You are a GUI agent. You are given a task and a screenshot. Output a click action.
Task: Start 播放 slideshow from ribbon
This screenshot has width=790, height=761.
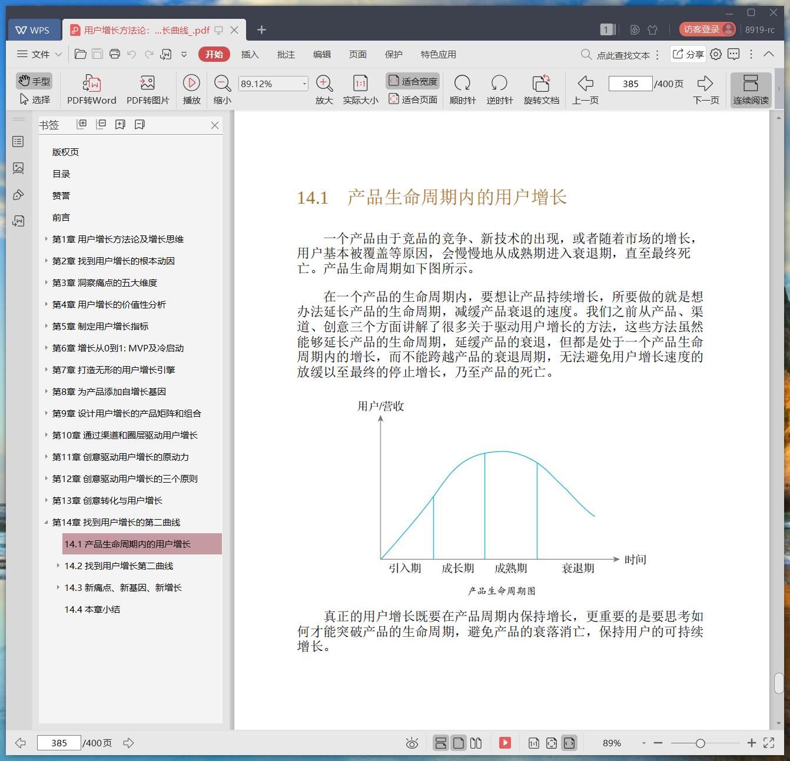[191, 90]
